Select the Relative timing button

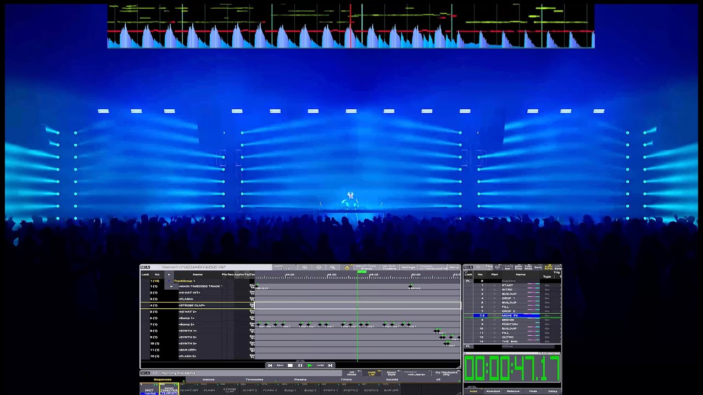tap(513, 391)
